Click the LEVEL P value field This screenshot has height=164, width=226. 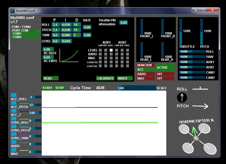56,41
